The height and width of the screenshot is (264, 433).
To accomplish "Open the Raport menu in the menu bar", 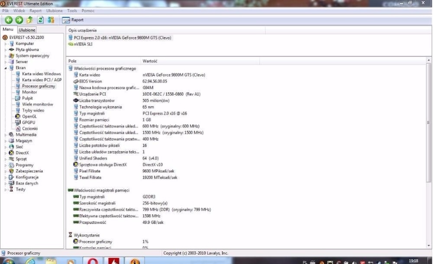I will click(36, 11).
